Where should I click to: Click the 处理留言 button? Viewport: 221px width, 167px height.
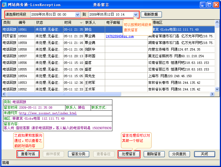point(129,154)
